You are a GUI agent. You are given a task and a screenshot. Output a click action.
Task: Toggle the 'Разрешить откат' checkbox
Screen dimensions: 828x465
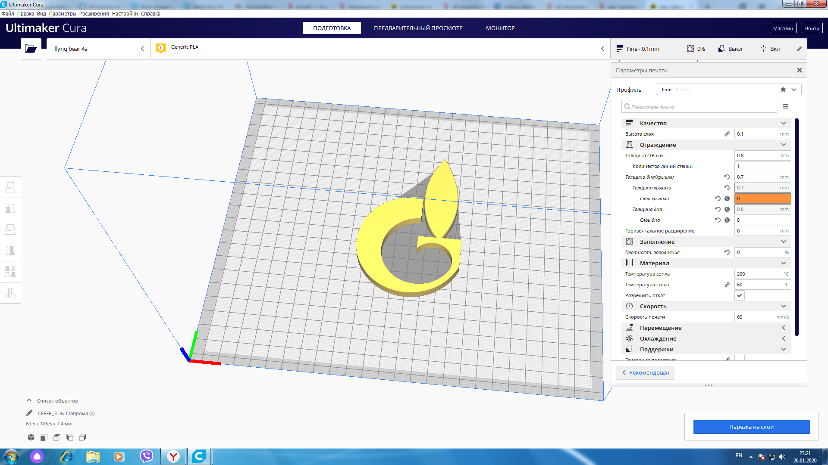[x=740, y=295]
